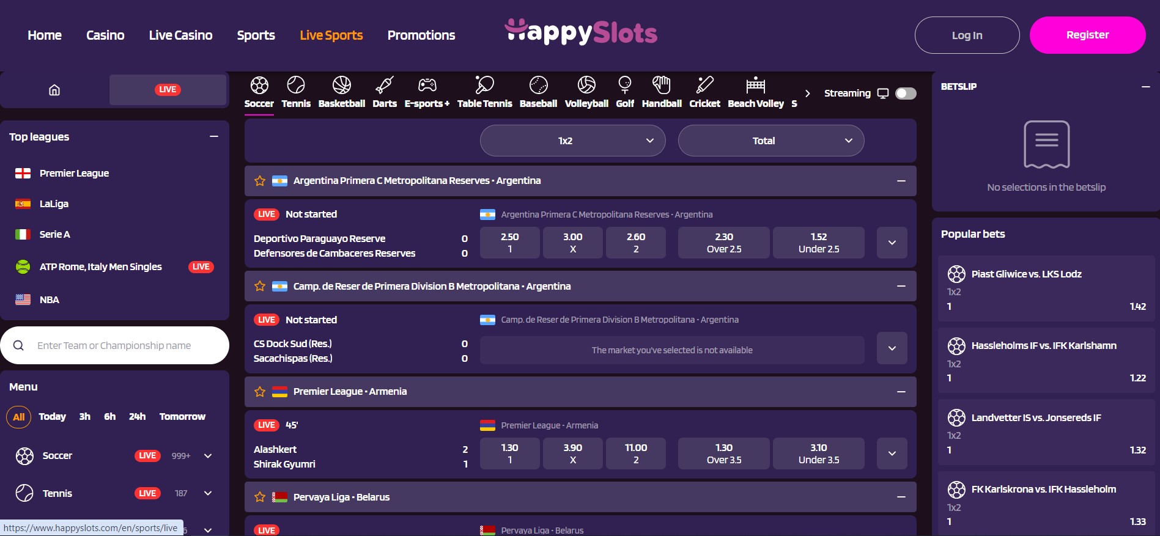
Task: Favorite Argentina Primera C Metropolitana Reserves league star
Action: 260,181
